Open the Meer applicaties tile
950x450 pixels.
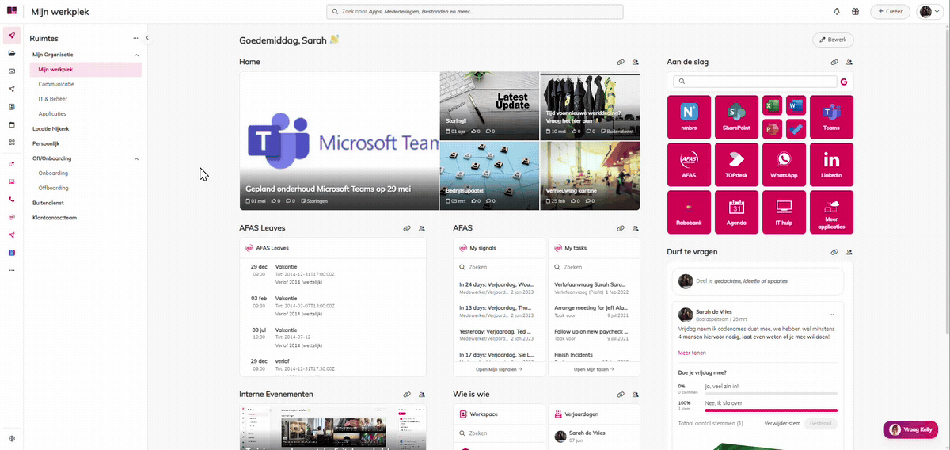831,212
